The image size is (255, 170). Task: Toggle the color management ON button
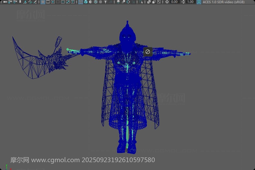click(x=199, y=2)
